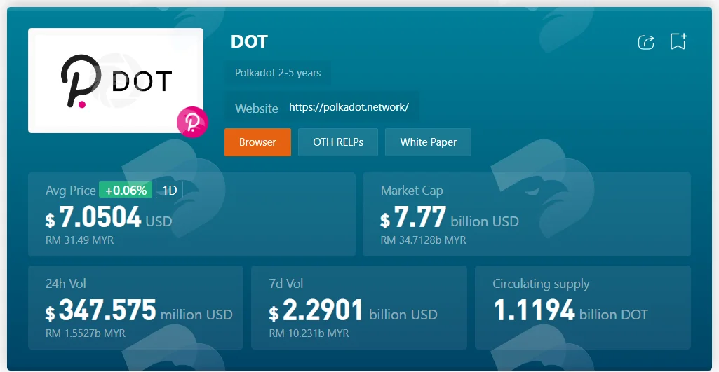Click the RM 34.7128b MYR market cap value
The image size is (719, 372).
[x=423, y=240]
